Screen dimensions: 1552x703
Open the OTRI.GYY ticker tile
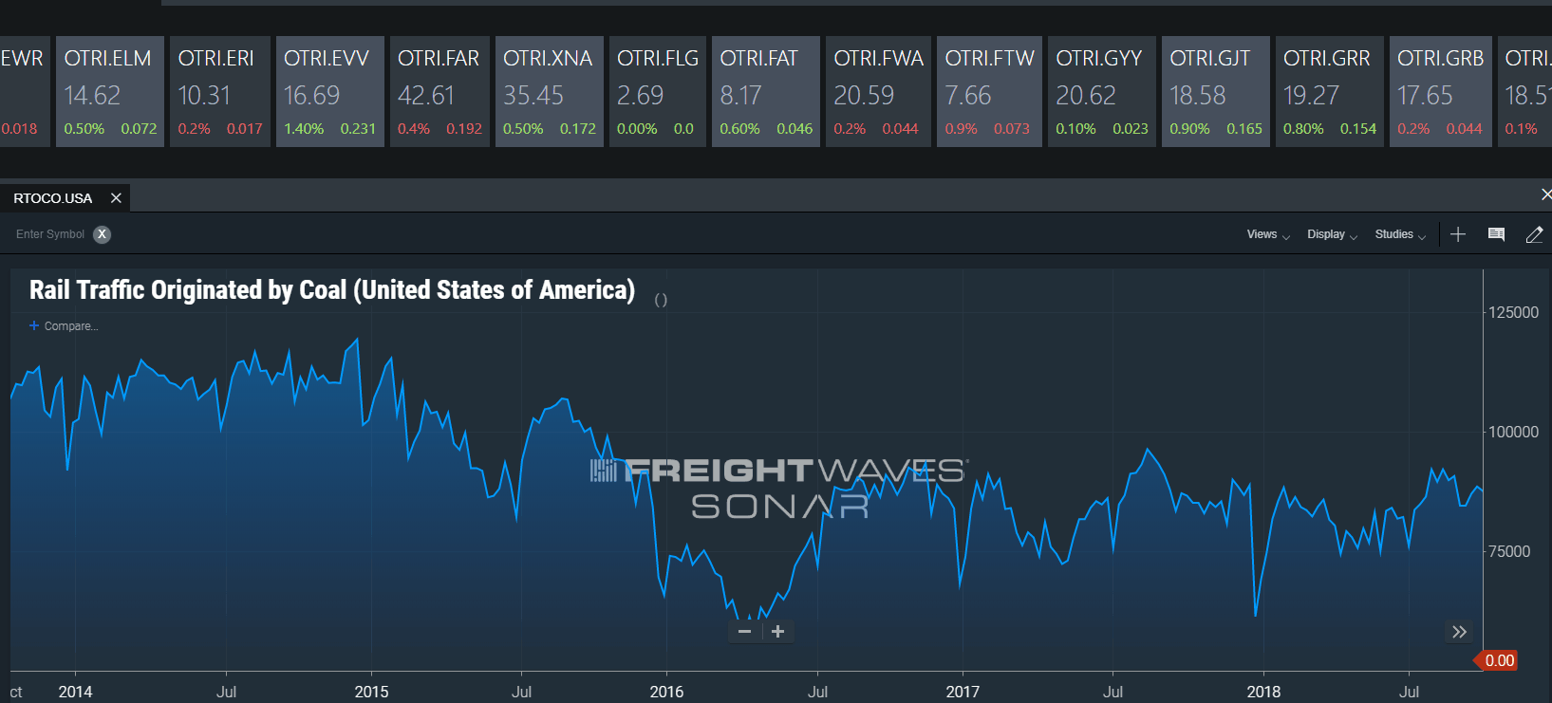1101,92
